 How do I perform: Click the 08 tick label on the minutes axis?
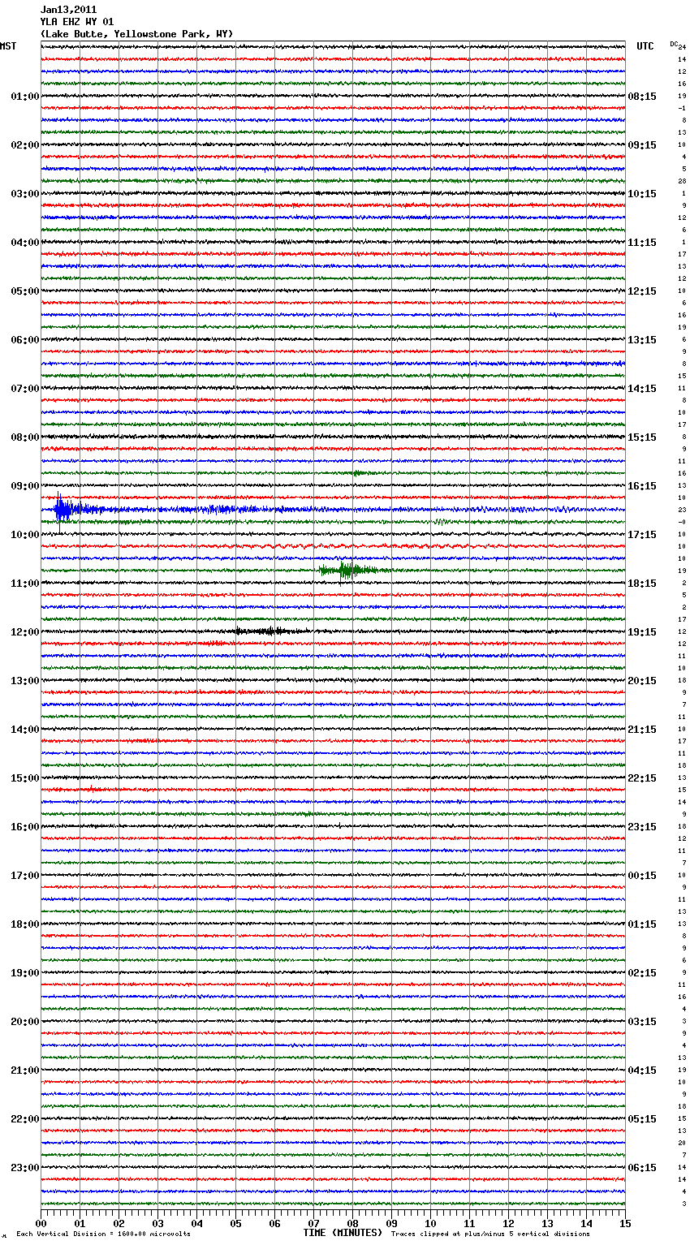click(353, 1223)
